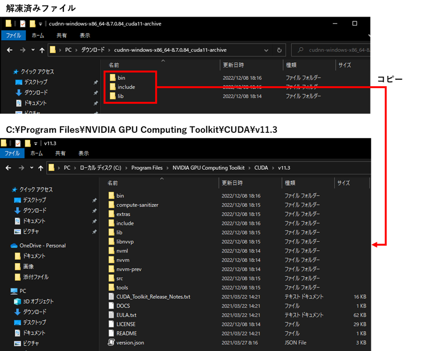The width and height of the screenshot is (425, 351).
Task: Select the nvvm folder name
Action: pos(123,260)
